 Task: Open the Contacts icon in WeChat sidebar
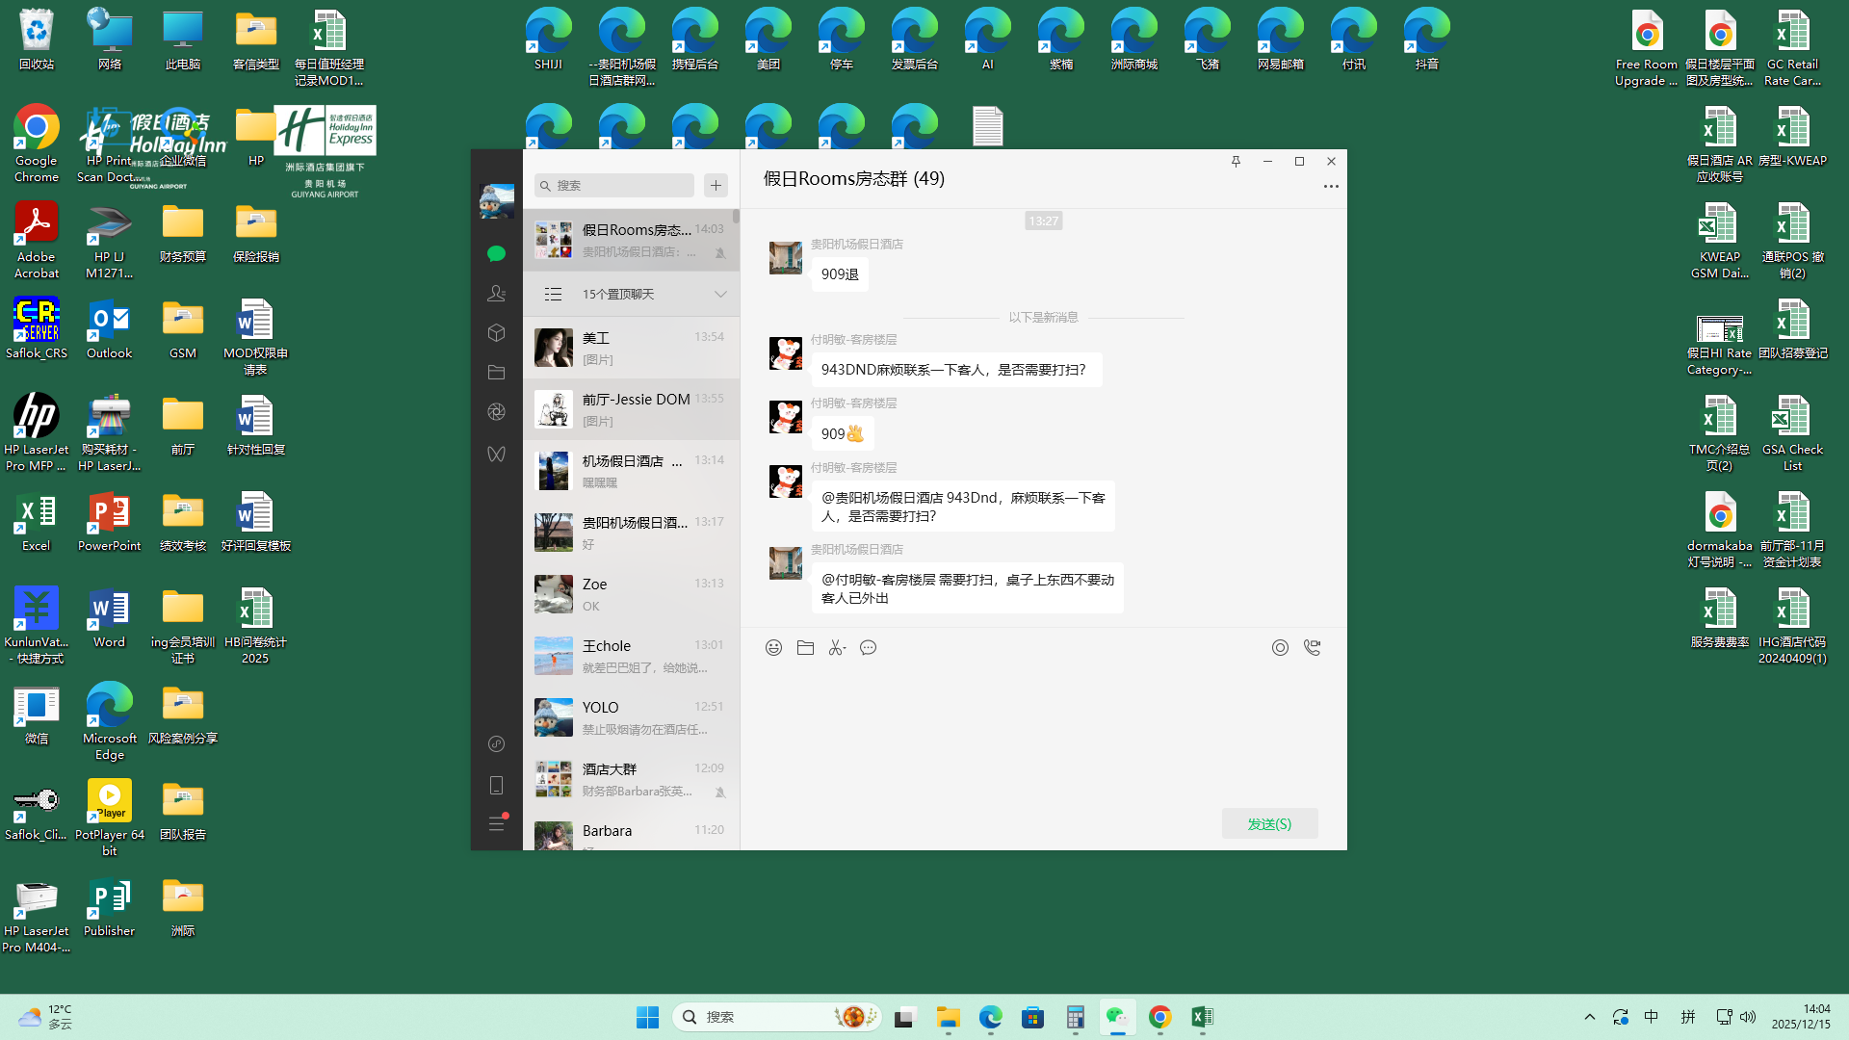pyautogui.click(x=496, y=294)
